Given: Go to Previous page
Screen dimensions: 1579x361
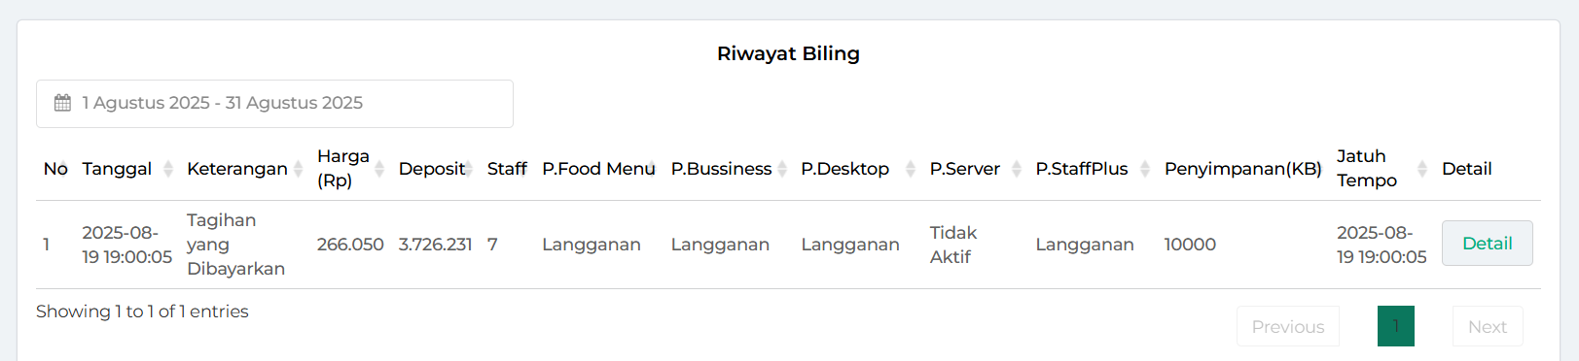Looking at the screenshot, I should [1288, 327].
